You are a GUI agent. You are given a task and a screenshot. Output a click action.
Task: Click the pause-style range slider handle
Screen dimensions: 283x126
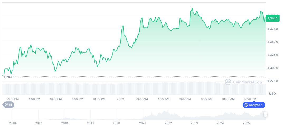(265, 114)
